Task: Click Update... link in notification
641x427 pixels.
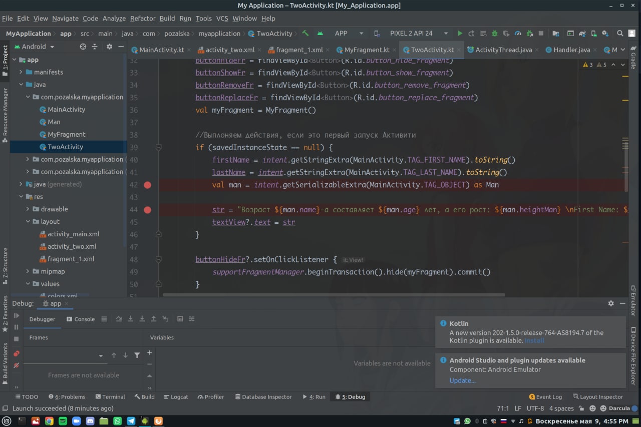Action: (x=462, y=380)
